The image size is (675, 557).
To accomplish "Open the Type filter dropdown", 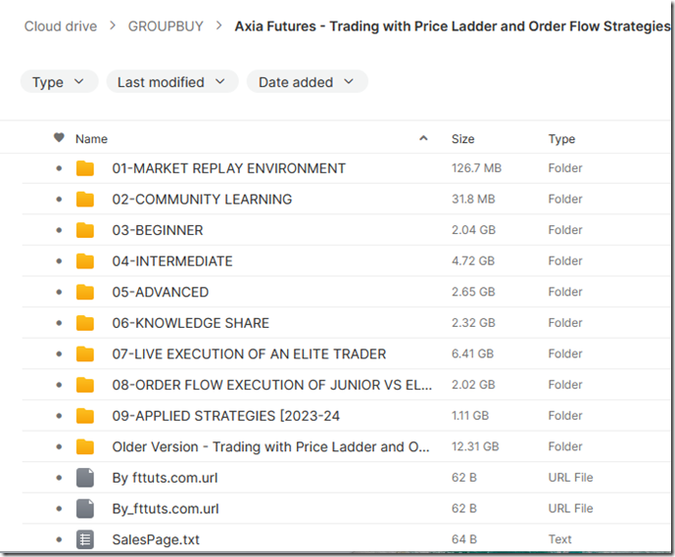I will (x=59, y=81).
